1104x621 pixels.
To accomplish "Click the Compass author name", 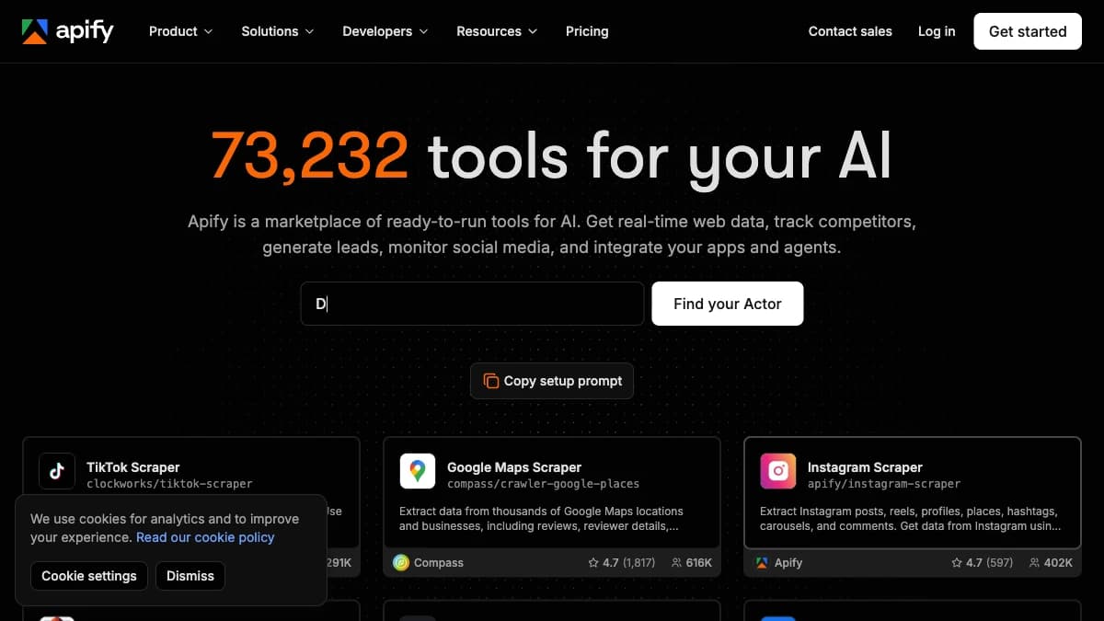I will click(x=439, y=562).
